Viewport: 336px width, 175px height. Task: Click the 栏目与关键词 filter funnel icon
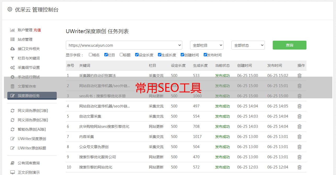(x=12, y=58)
